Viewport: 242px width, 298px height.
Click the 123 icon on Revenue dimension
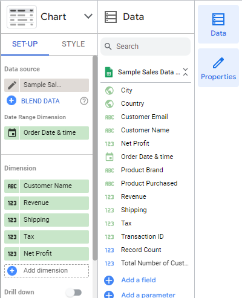12,203
